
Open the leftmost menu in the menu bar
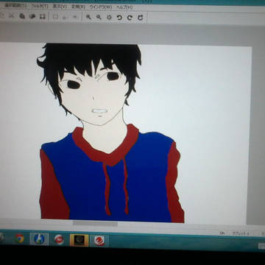point(15,6)
